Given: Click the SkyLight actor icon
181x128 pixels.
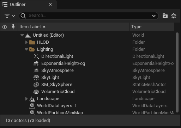Looking at the screenshot, I should [36, 78].
